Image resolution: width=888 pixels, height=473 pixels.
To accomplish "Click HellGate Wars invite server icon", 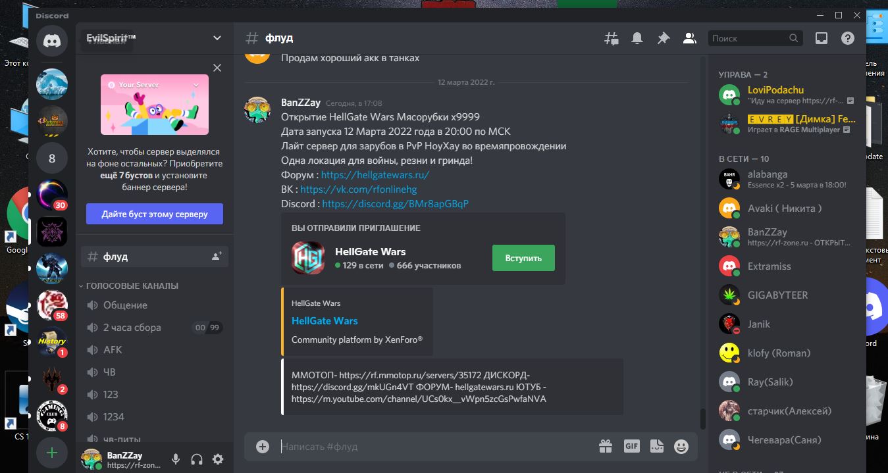I will point(308,258).
